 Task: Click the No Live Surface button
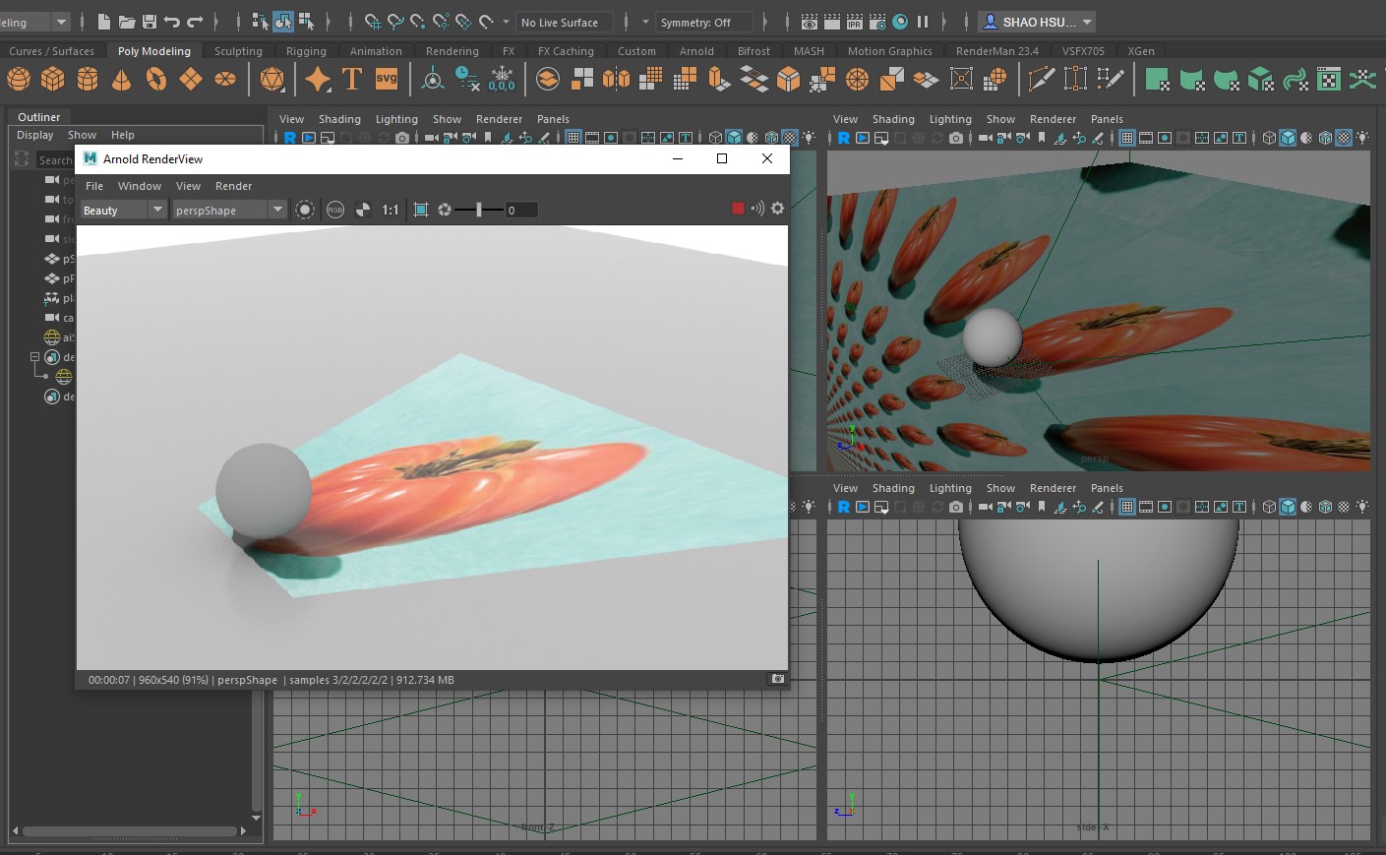tap(564, 22)
